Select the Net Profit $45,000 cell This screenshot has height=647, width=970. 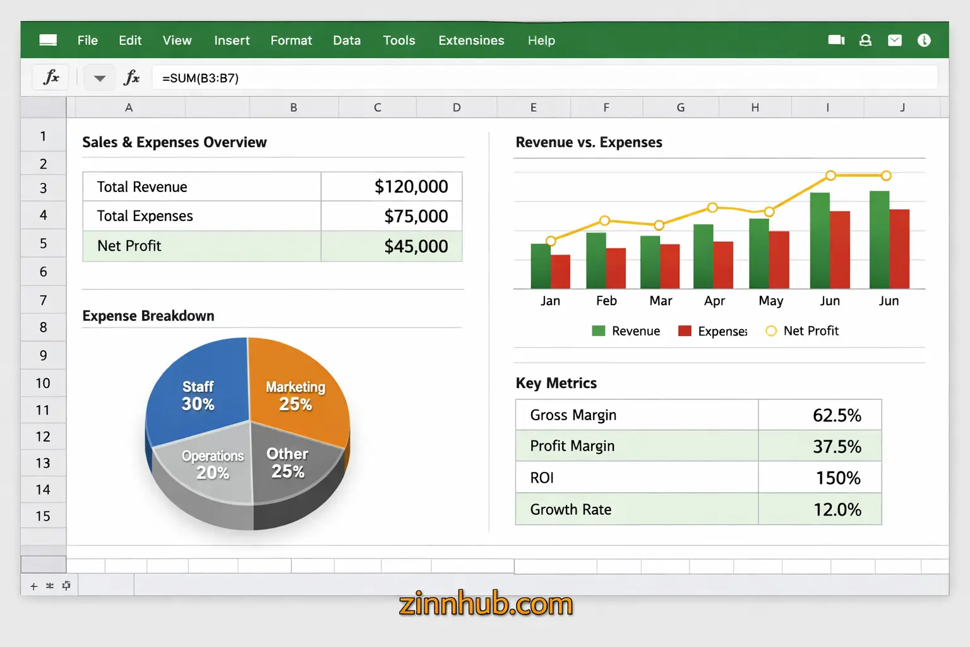click(x=392, y=246)
